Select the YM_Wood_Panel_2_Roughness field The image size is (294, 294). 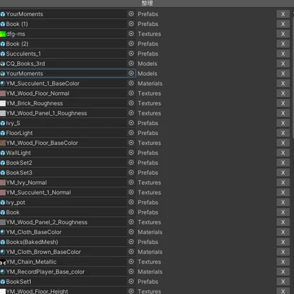tap(68, 222)
